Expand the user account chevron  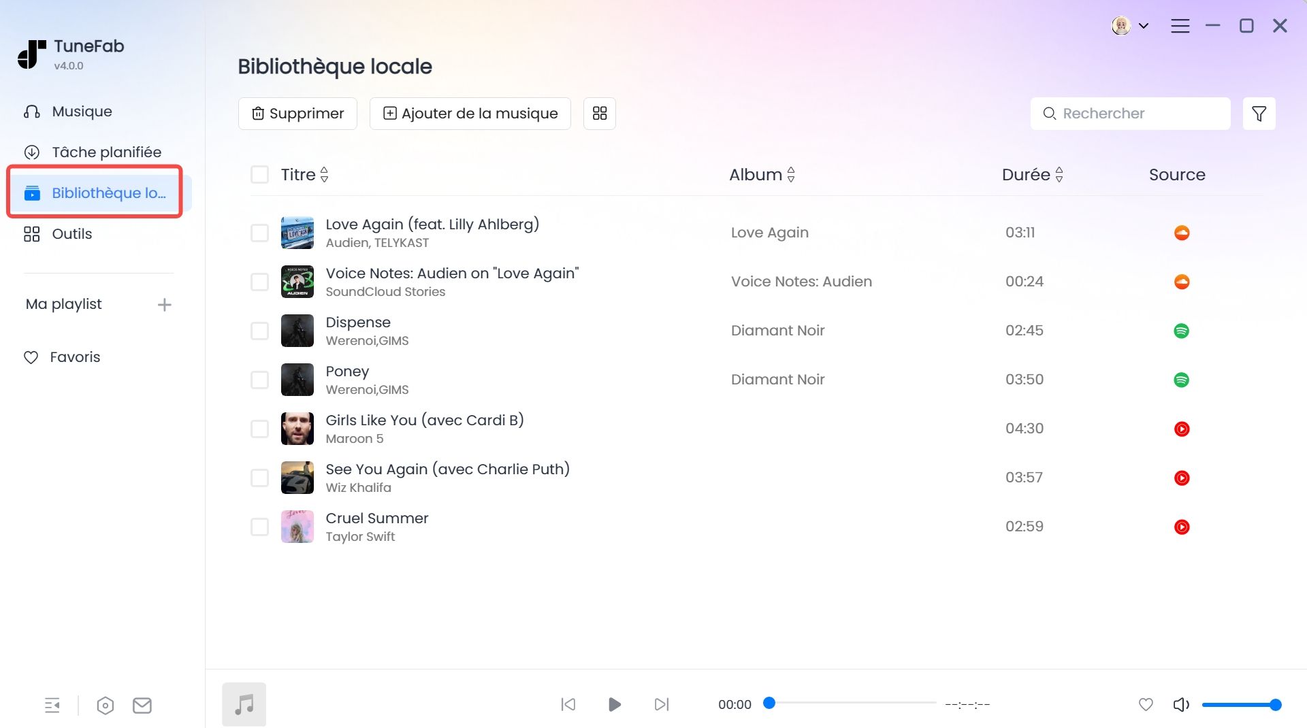[x=1145, y=25]
